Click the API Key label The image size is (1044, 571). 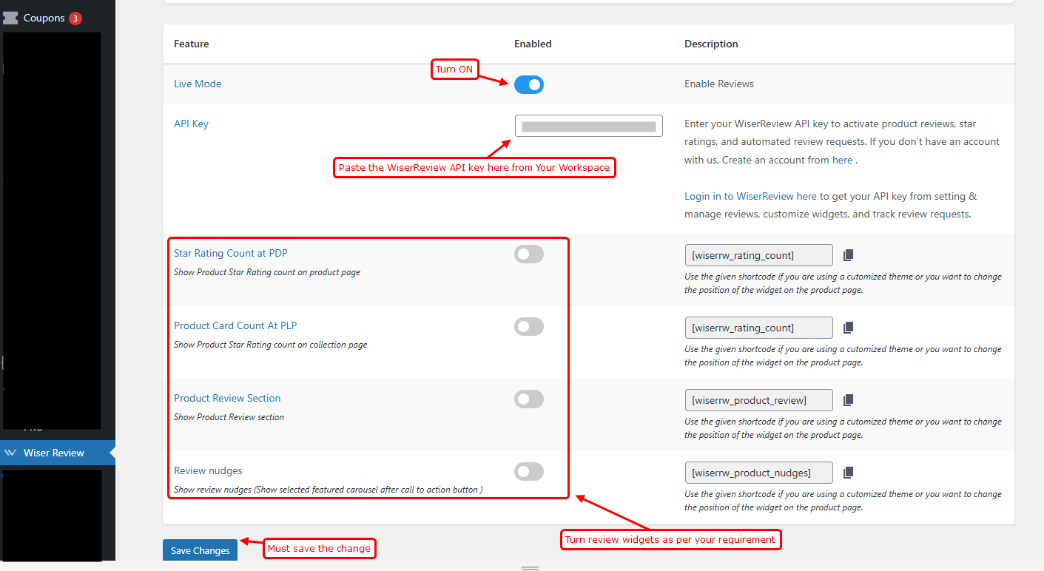pos(191,124)
